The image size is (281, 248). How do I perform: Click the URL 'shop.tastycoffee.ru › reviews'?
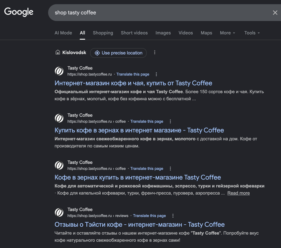click(x=98, y=215)
